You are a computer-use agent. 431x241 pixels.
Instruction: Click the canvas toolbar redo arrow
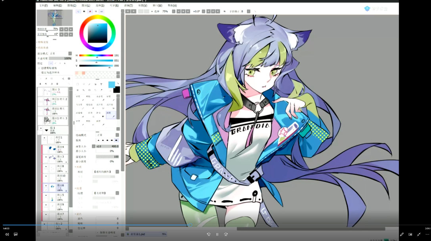click(133, 11)
